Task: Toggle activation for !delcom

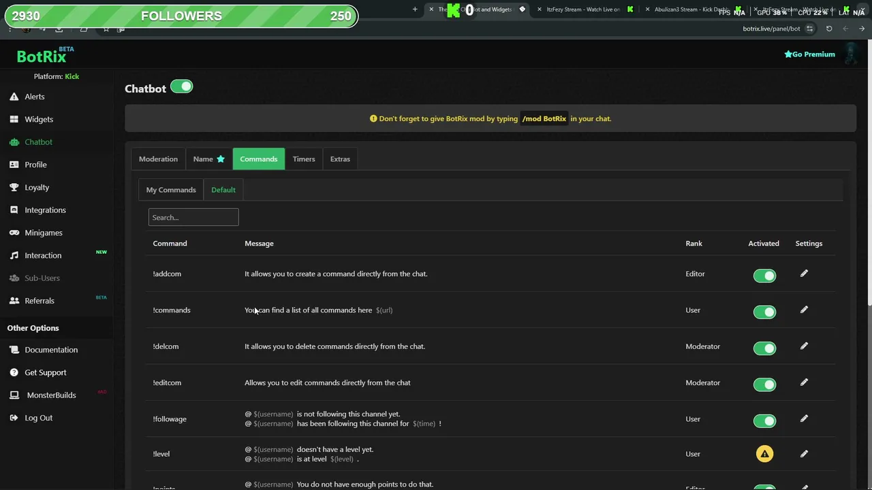Action: tap(764, 348)
